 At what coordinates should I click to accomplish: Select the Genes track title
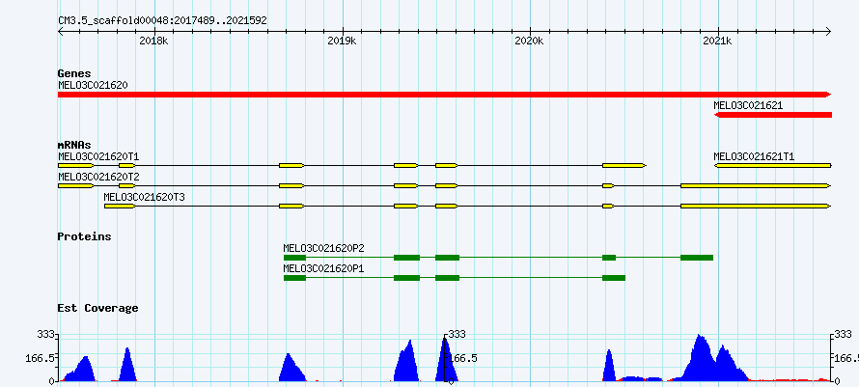tap(74, 73)
